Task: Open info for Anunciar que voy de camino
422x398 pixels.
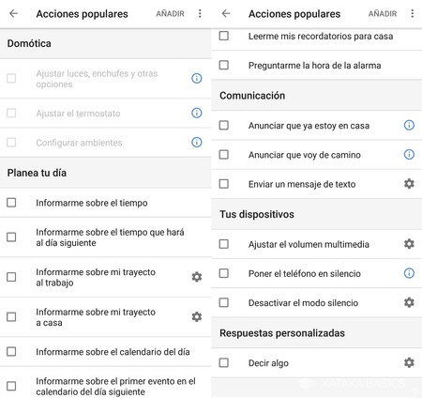Action: pos(409,155)
